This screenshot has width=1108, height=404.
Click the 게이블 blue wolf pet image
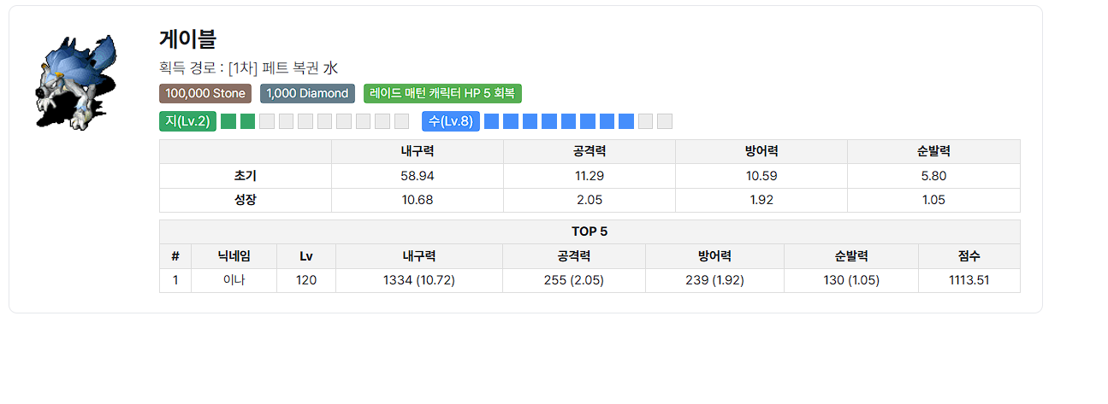(76, 83)
